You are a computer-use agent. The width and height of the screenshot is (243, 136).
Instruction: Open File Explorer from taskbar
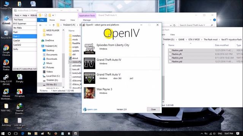coord(29,133)
